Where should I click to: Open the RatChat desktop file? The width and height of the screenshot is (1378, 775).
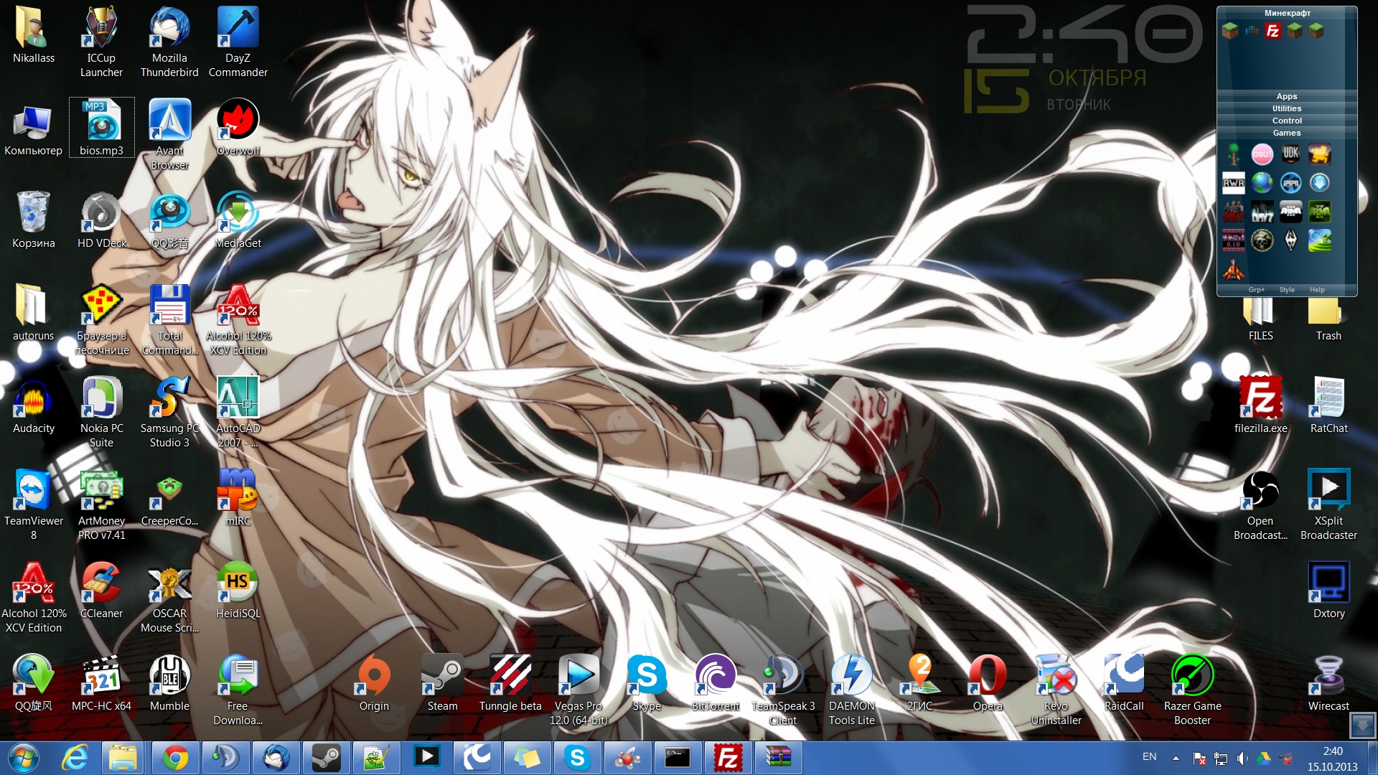(x=1328, y=405)
